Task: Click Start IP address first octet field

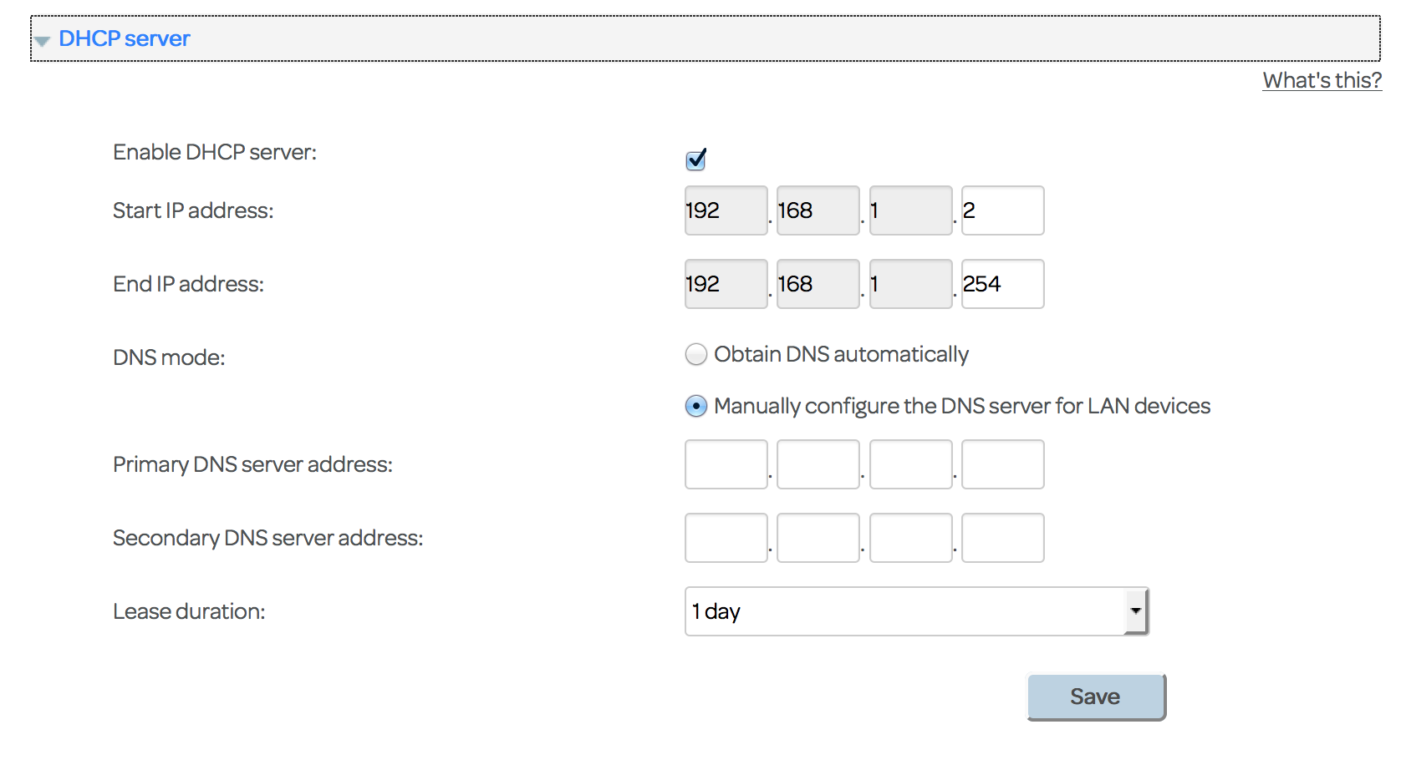Action: pos(726,210)
